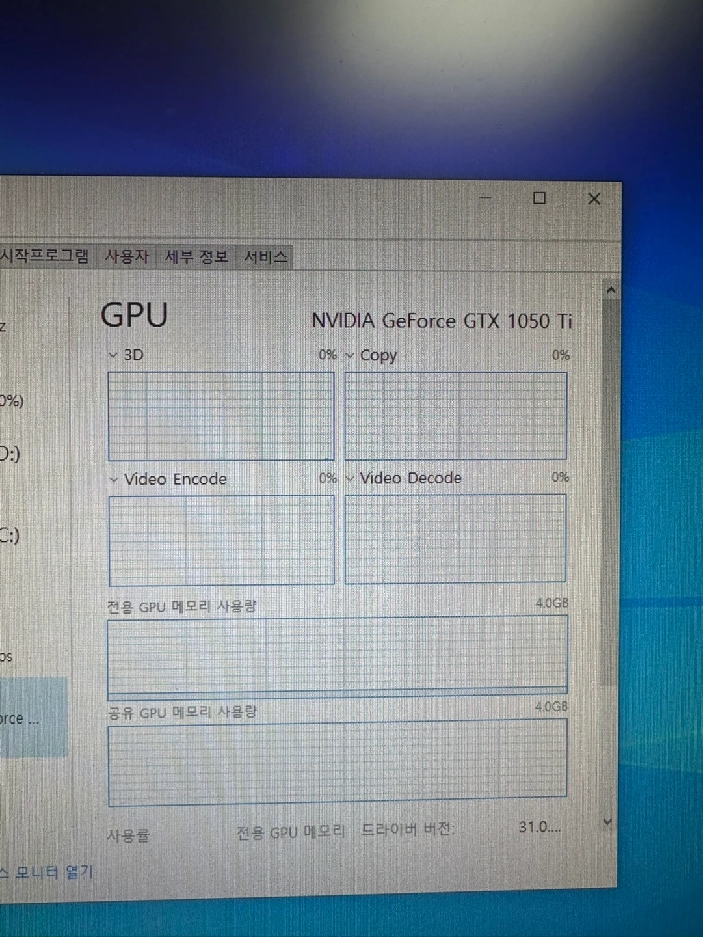Select the 서비스 tab
This screenshot has height=937, width=703.
pos(265,257)
